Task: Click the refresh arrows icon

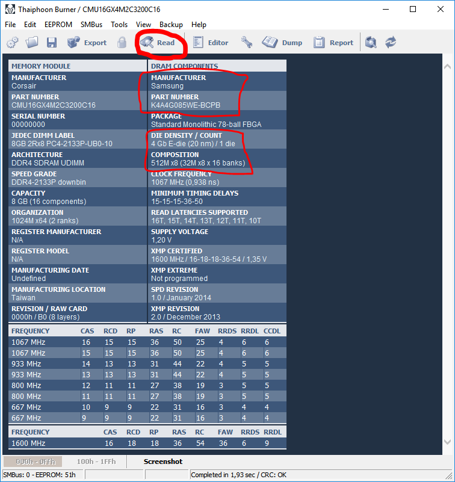Action: (x=391, y=42)
